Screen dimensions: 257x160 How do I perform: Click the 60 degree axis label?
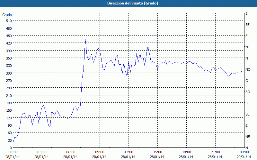(x=10, y=133)
